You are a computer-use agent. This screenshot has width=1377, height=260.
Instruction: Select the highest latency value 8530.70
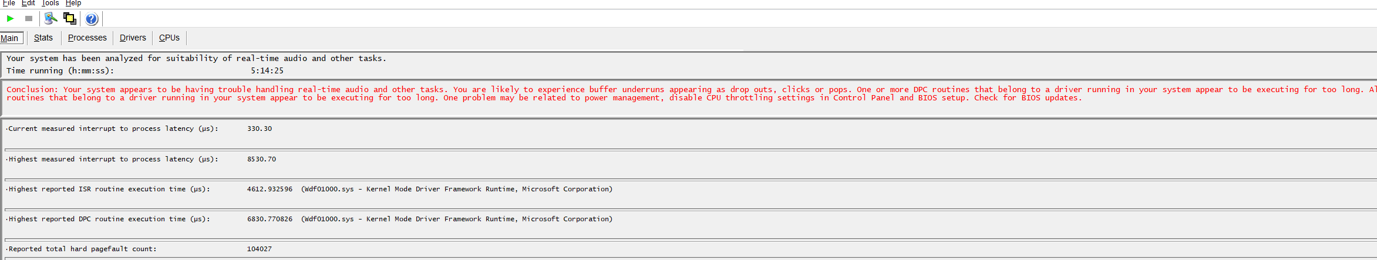261,159
